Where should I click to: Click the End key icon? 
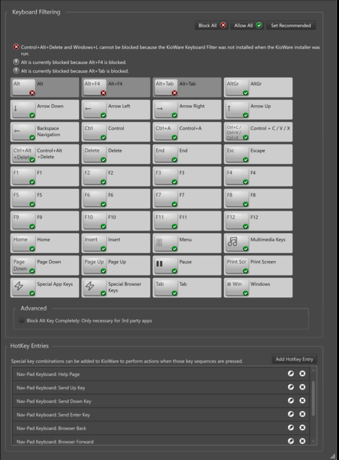pos(166,154)
